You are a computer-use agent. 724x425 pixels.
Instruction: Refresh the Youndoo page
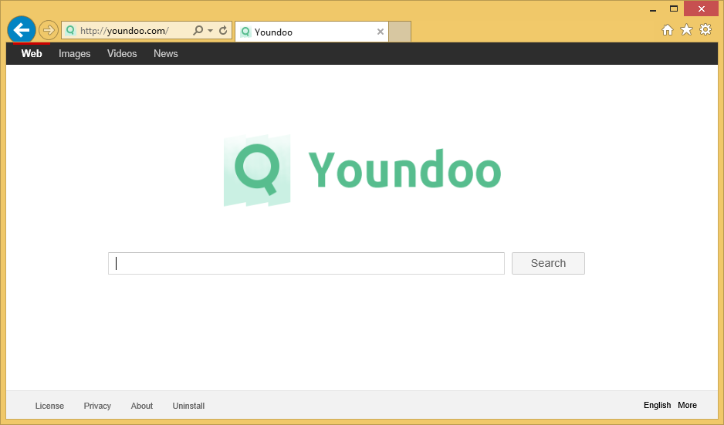tap(223, 30)
